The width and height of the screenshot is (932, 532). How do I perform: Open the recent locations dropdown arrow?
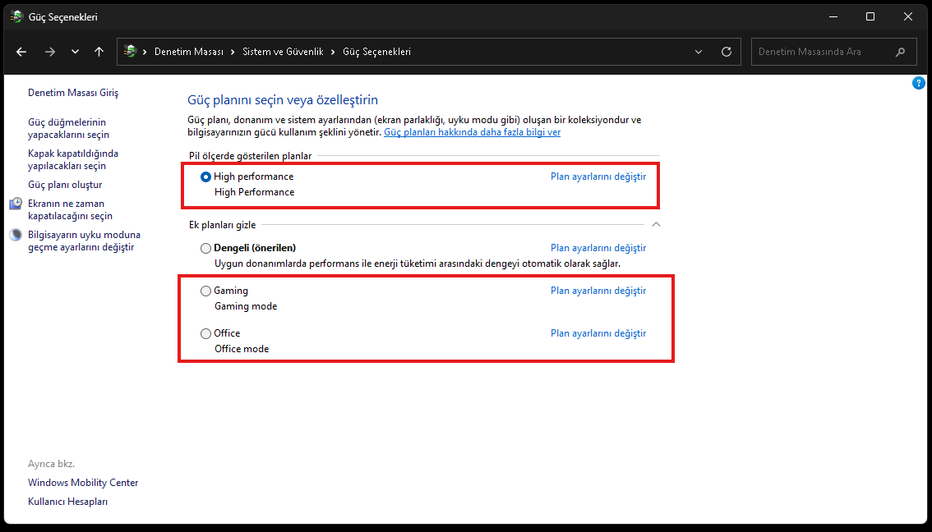(75, 52)
